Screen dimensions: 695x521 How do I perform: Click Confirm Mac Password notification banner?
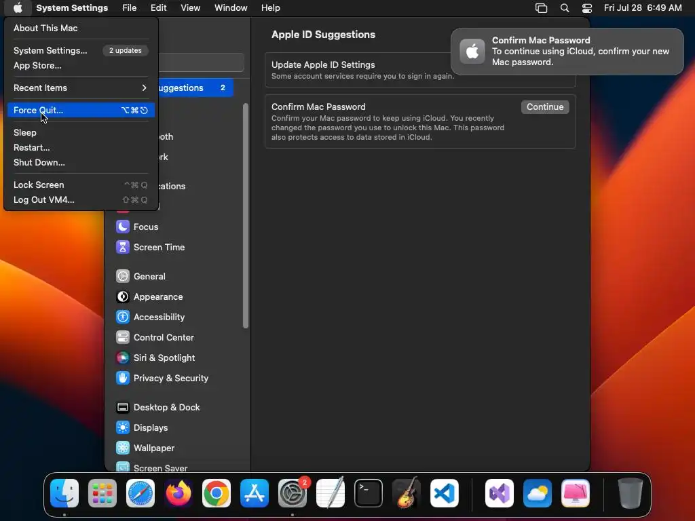tap(567, 52)
